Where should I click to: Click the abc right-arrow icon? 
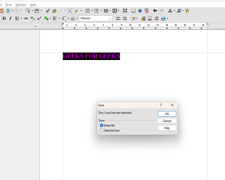point(125,18)
